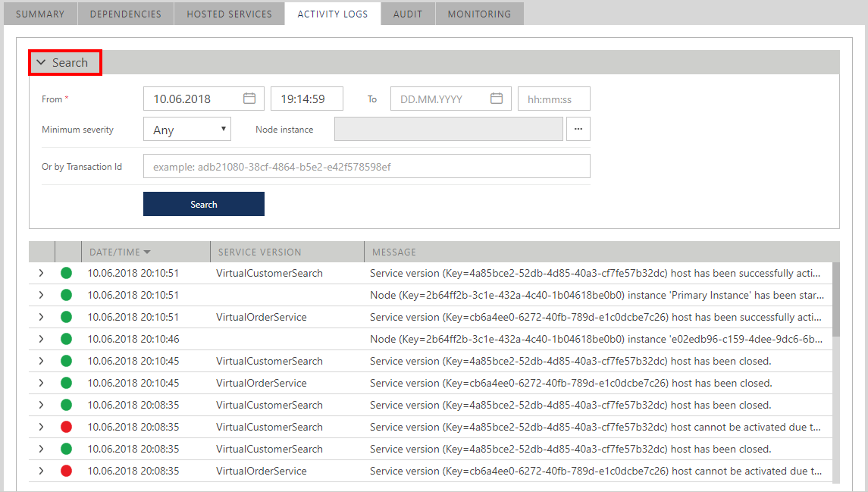This screenshot has height=492, width=868.
Task: Open the Minimum severity dropdown
Action: (x=186, y=130)
